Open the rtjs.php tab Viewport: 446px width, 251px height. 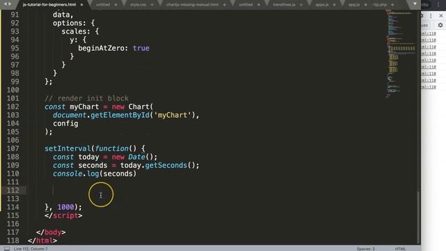coord(380,5)
